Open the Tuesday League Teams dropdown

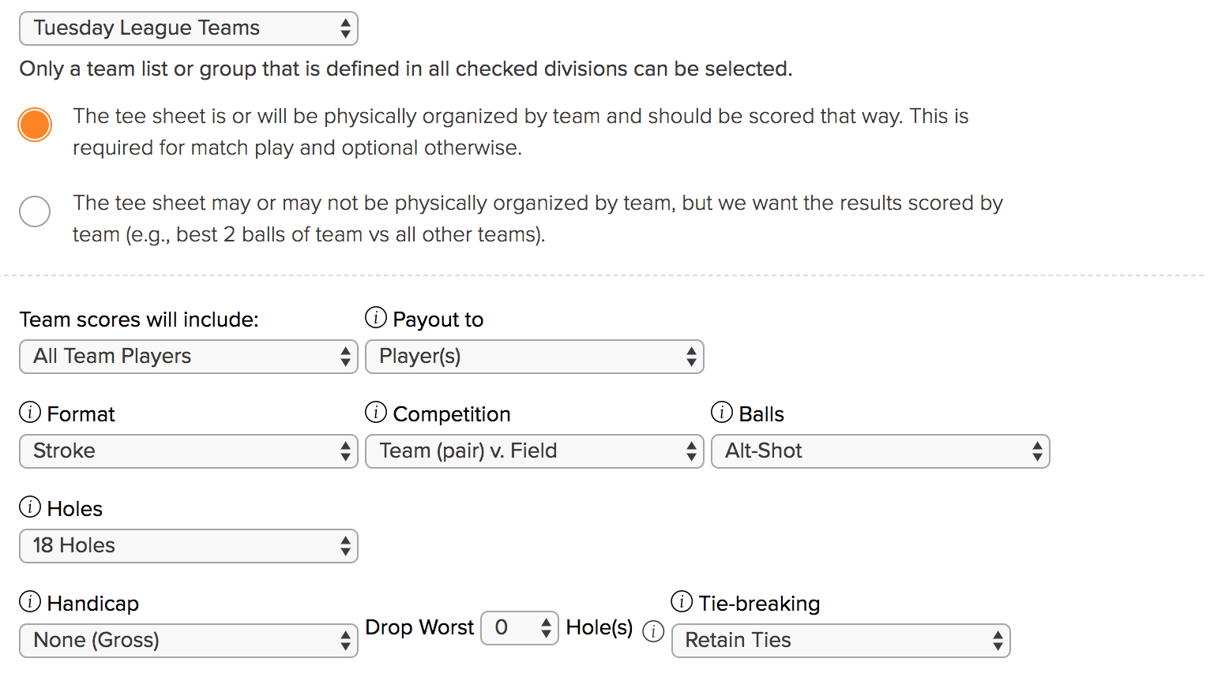coord(189,28)
